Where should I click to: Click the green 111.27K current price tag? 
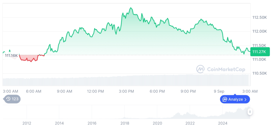tap(260, 51)
